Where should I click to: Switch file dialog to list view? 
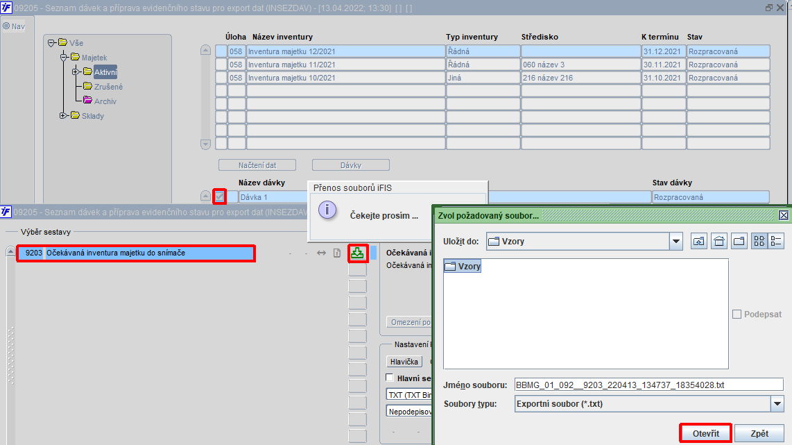click(x=759, y=241)
